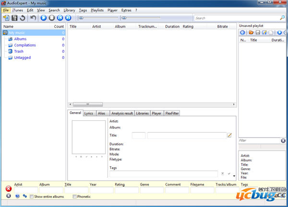Open the Edit menu
This screenshot has width=288, height=207.
pos(30,10)
